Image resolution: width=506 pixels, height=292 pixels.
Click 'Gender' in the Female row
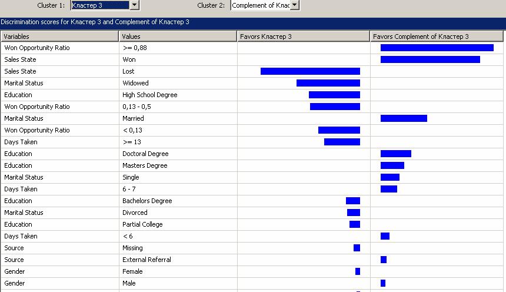click(15, 271)
